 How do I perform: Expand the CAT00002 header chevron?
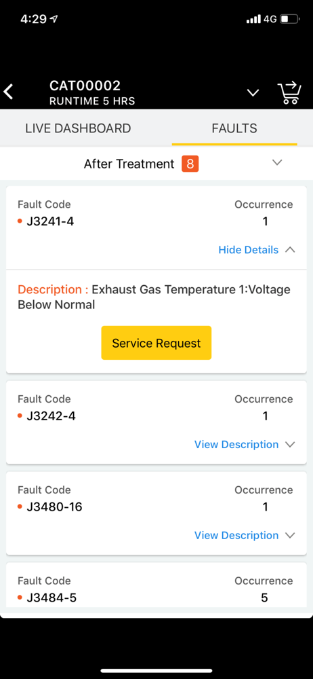coord(253,92)
